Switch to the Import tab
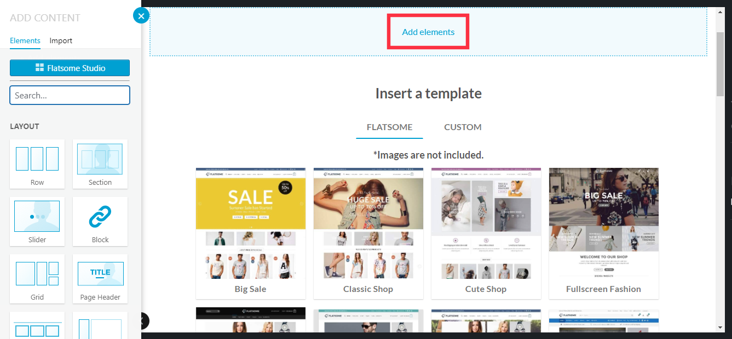 pyautogui.click(x=61, y=41)
